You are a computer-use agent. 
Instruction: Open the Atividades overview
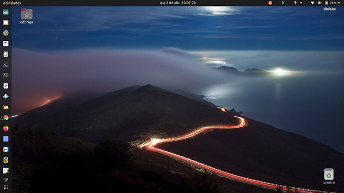[12, 3]
